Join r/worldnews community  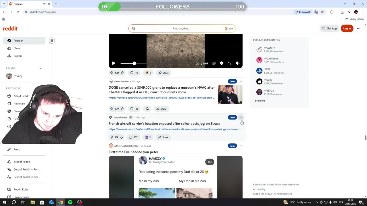point(232,117)
